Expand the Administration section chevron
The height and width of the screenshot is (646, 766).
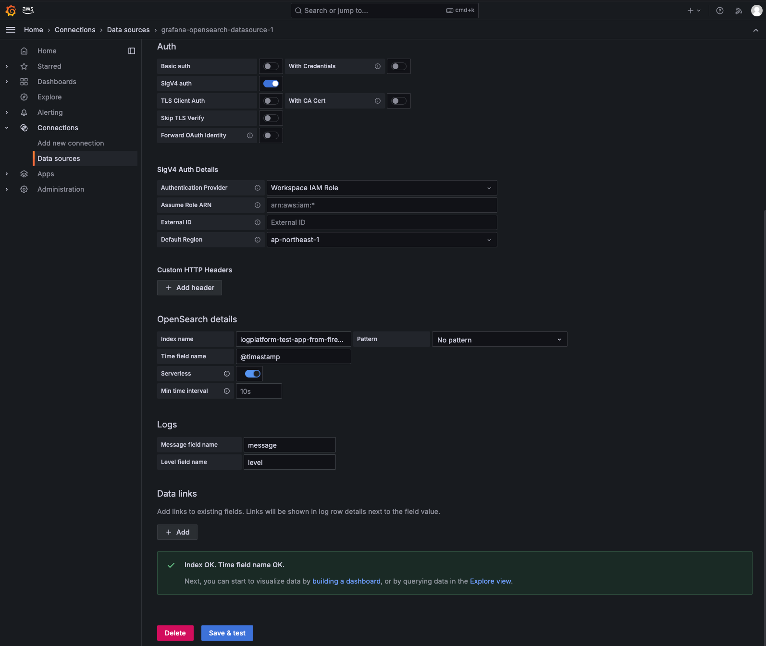click(x=7, y=189)
